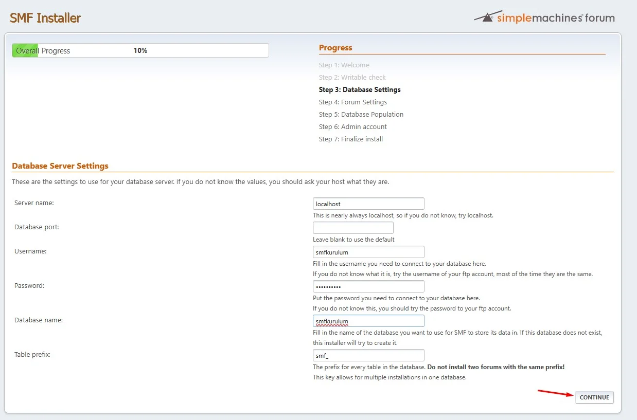Click the CONTINUE button

594,397
